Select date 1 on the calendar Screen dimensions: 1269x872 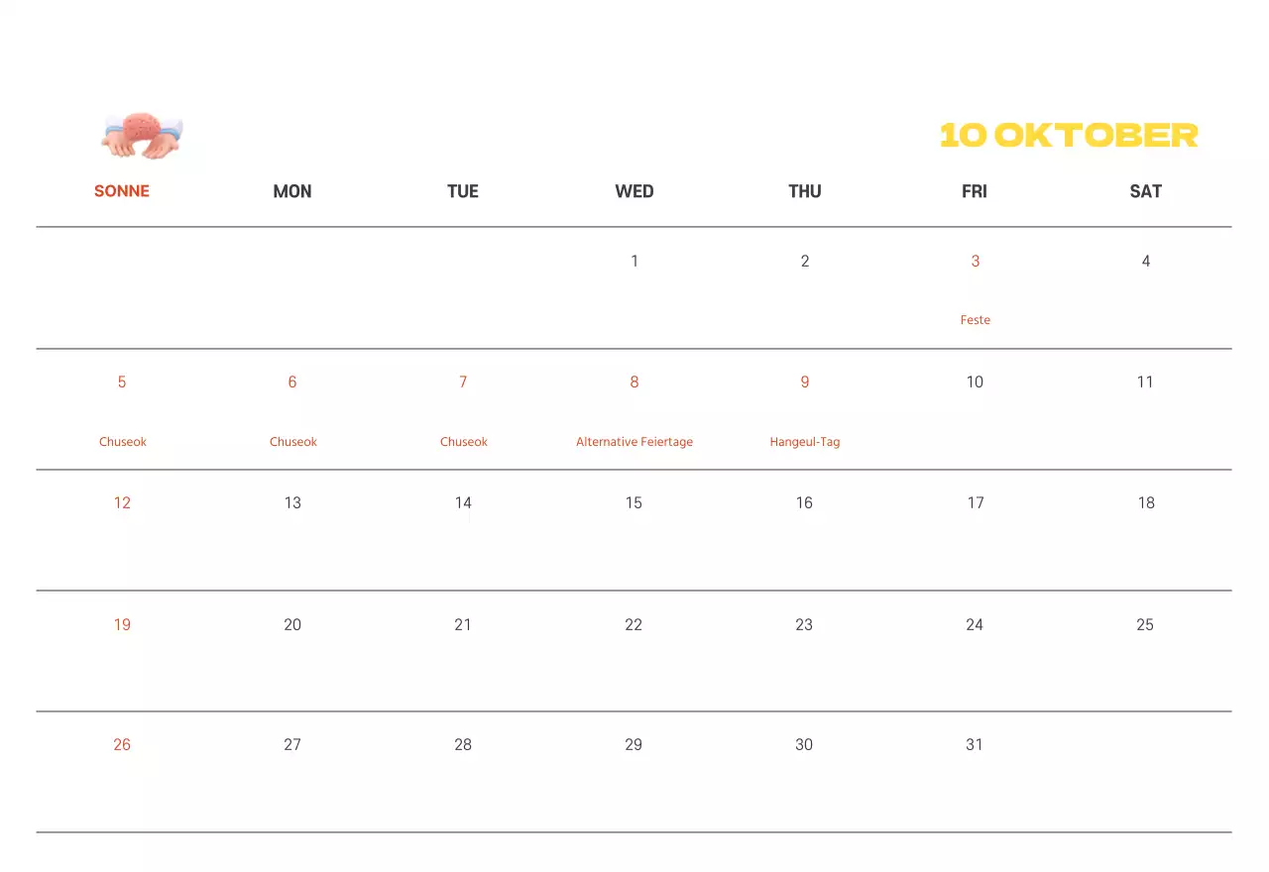pos(634,262)
